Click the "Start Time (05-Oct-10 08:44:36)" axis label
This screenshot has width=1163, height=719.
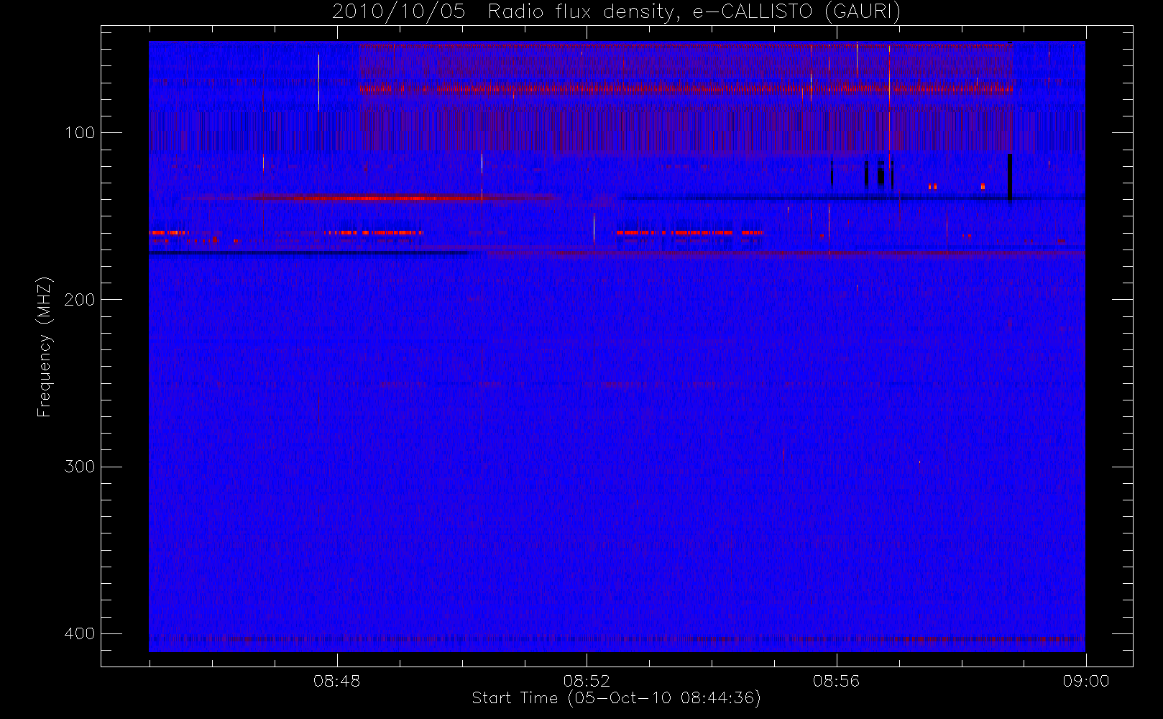click(617, 698)
